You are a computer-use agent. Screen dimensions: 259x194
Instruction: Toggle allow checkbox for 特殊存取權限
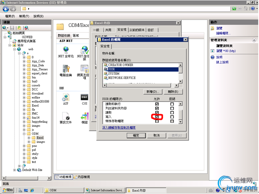157,121
